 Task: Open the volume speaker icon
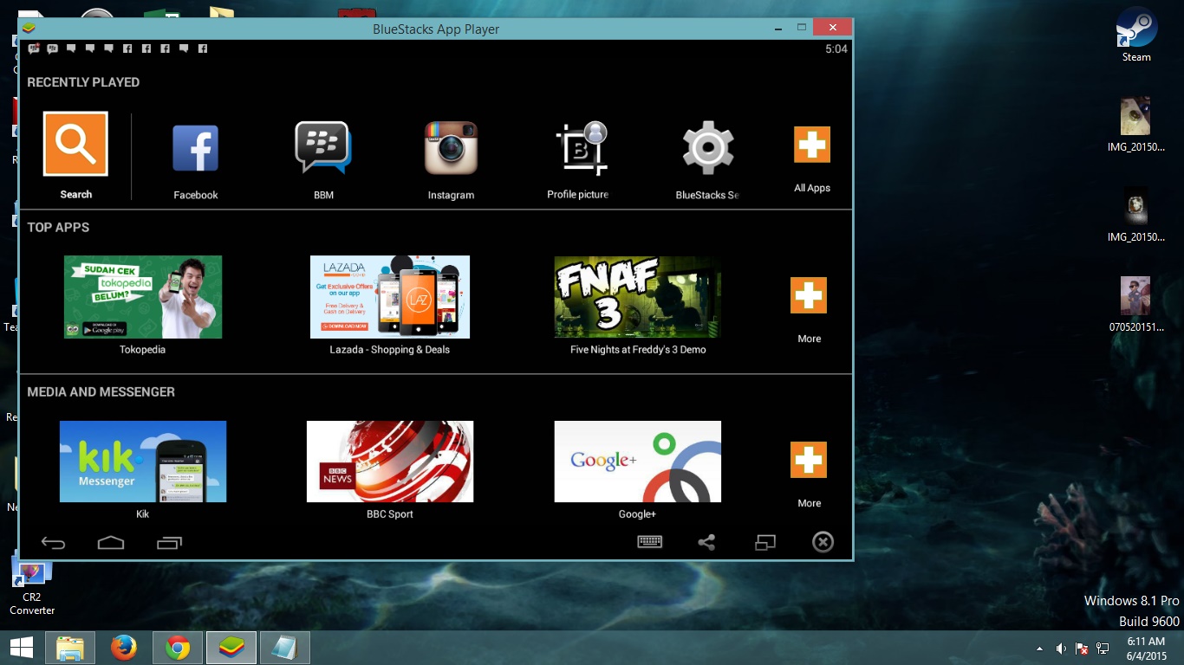coord(1061,648)
